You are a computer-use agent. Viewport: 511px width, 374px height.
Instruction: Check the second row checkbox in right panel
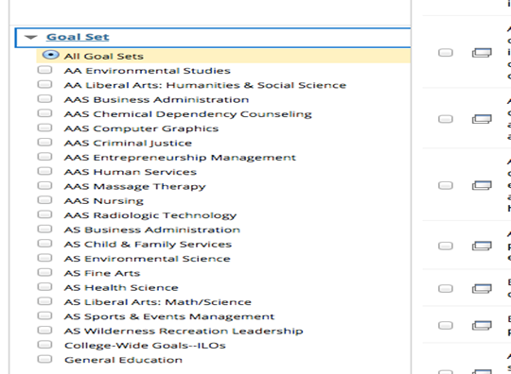446,119
